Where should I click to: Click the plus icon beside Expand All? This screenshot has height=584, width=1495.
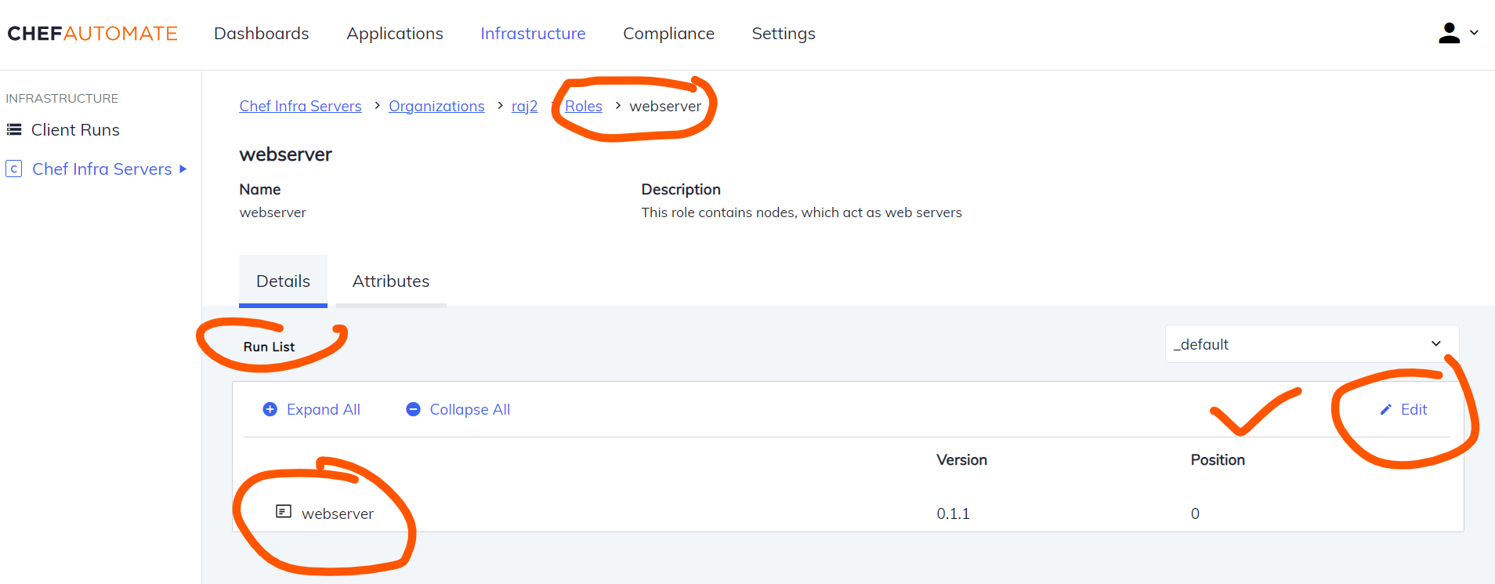pyautogui.click(x=270, y=409)
